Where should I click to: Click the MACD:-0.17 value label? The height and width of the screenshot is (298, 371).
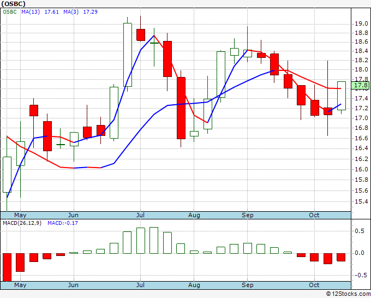click(63, 223)
